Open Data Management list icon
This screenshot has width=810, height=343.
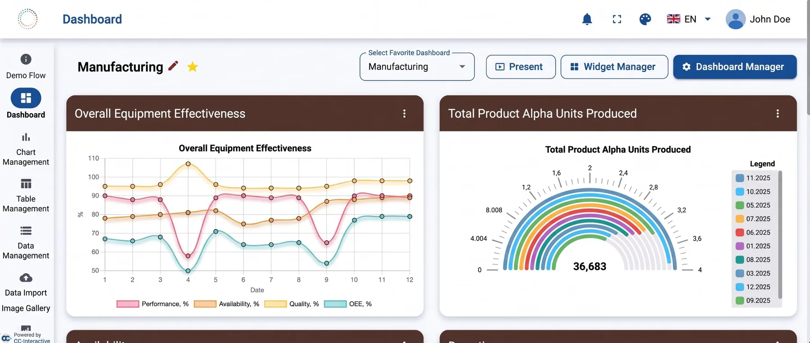26,231
